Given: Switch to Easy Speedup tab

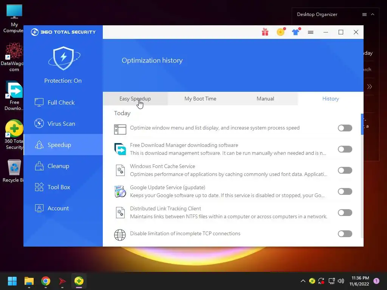Looking at the screenshot, I should [x=135, y=99].
